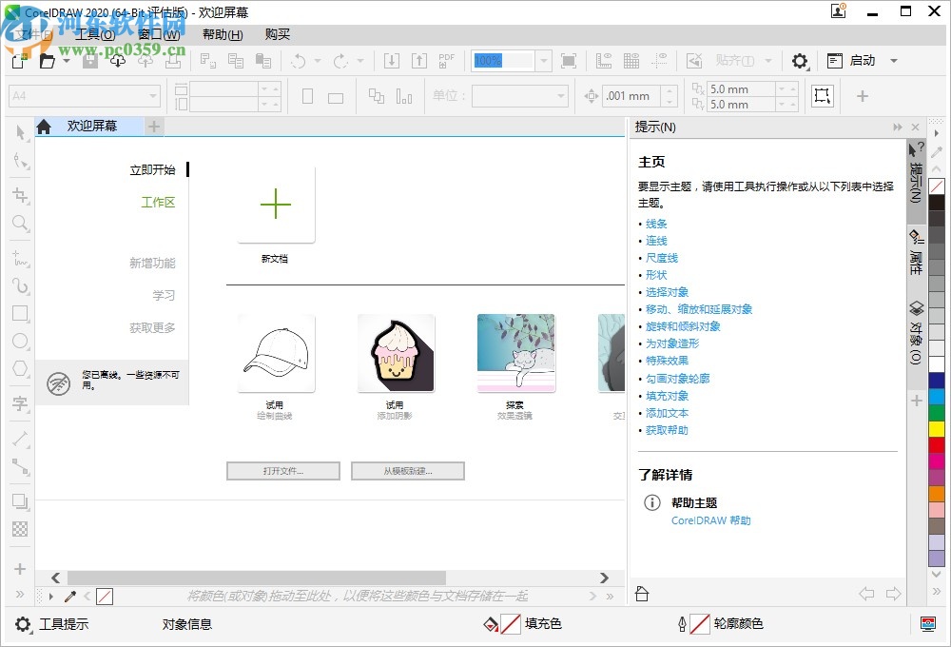Pick the red swatch from the color palette
The height and width of the screenshot is (647, 951).
(x=937, y=443)
